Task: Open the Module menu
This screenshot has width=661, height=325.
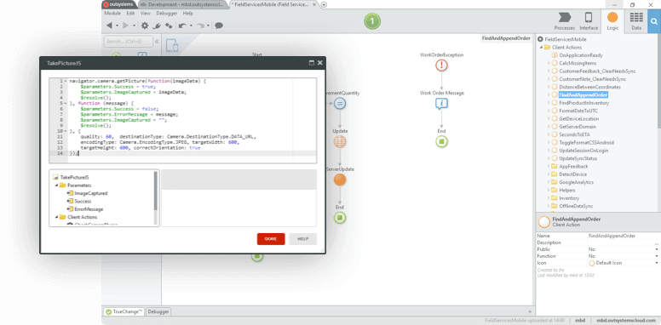Action: click(x=112, y=13)
